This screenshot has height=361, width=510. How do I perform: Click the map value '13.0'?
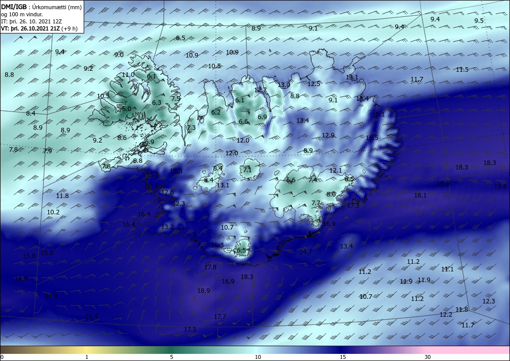coord(284,85)
